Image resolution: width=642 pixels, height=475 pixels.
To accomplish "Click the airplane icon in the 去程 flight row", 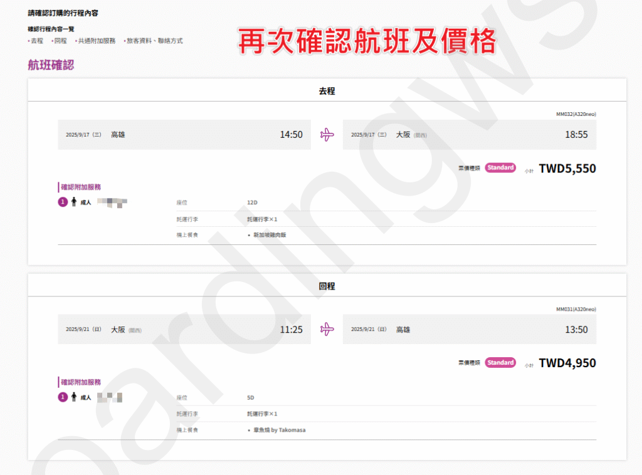I will point(327,135).
